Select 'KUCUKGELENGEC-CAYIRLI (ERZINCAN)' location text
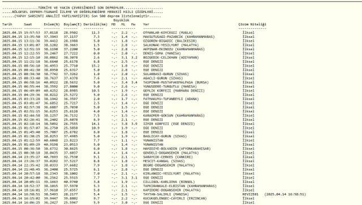Image resolution: width=362 pixels, height=205 pixels. point(175,198)
